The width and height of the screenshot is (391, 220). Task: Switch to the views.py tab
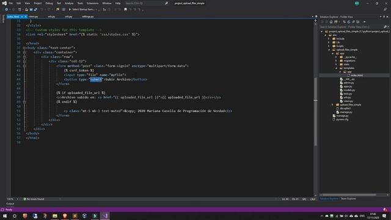tap(33, 16)
